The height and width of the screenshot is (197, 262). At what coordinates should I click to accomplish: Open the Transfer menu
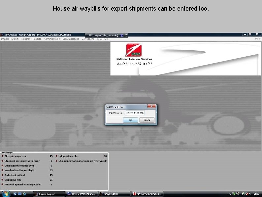click(x=25, y=39)
